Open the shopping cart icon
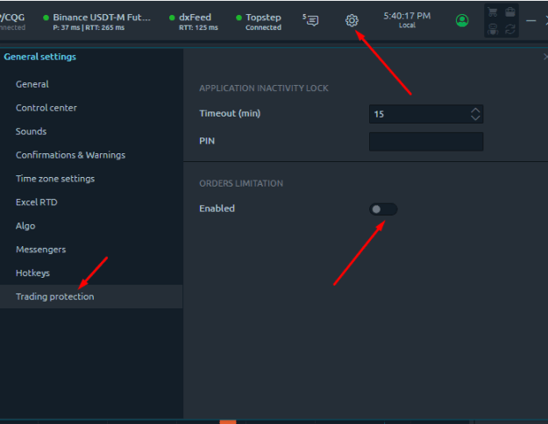 coord(493,12)
